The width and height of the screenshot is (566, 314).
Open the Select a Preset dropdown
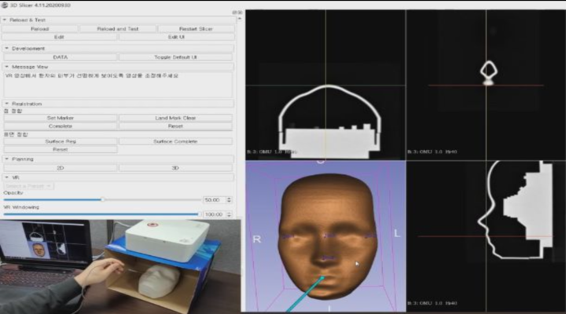pyautogui.click(x=28, y=186)
